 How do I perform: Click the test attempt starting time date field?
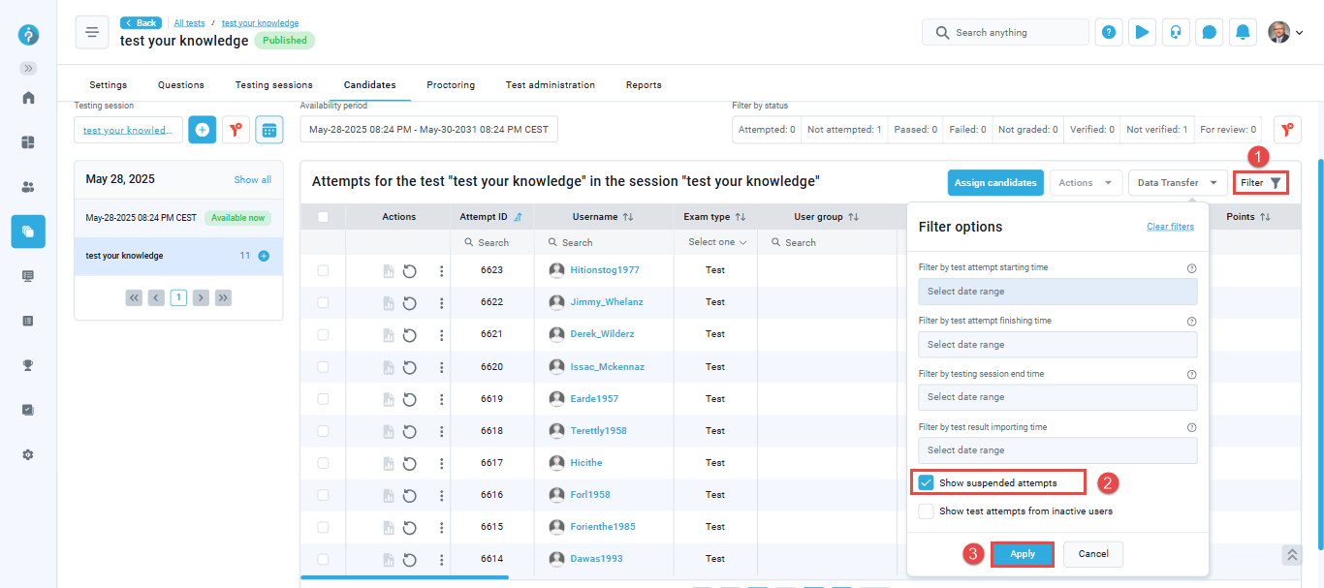click(1057, 292)
